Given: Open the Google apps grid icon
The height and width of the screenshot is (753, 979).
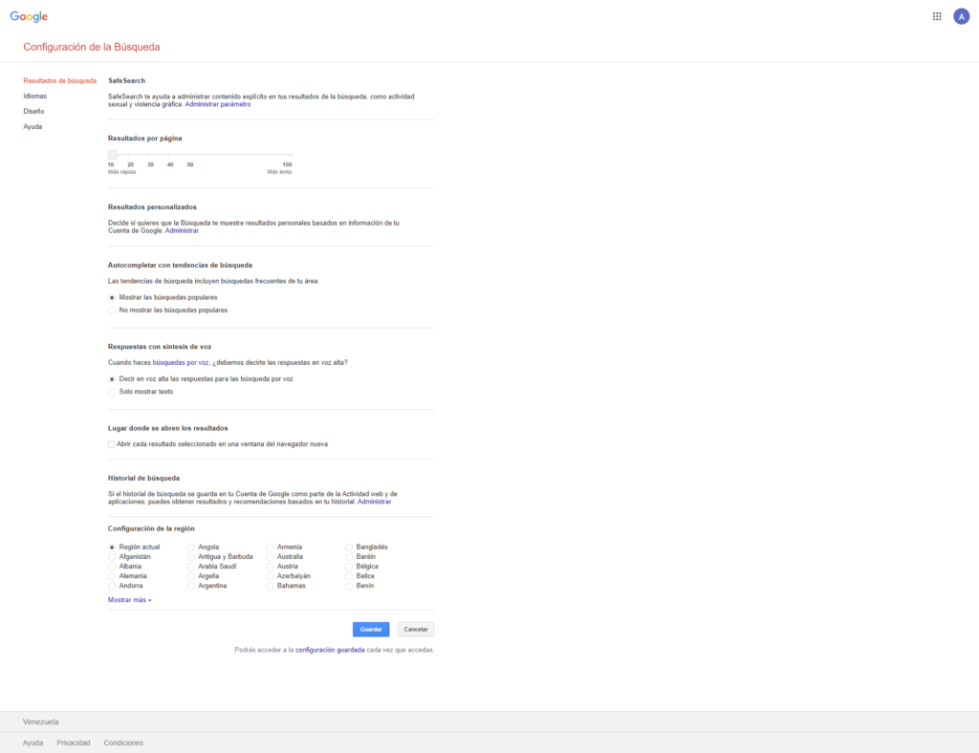Looking at the screenshot, I should pos(937,16).
